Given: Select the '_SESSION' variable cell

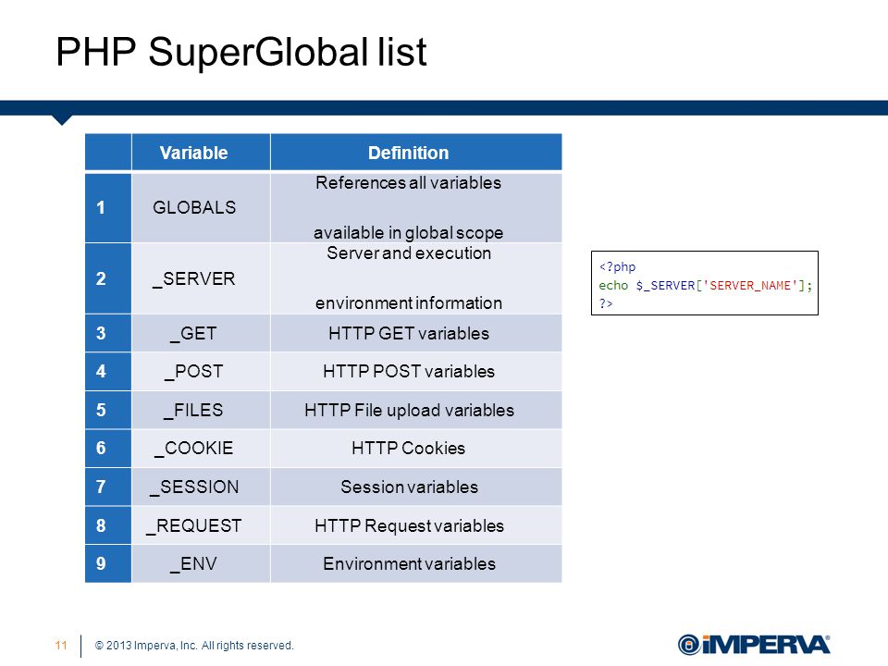Looking at the screenshot, I should click(201, 487).
